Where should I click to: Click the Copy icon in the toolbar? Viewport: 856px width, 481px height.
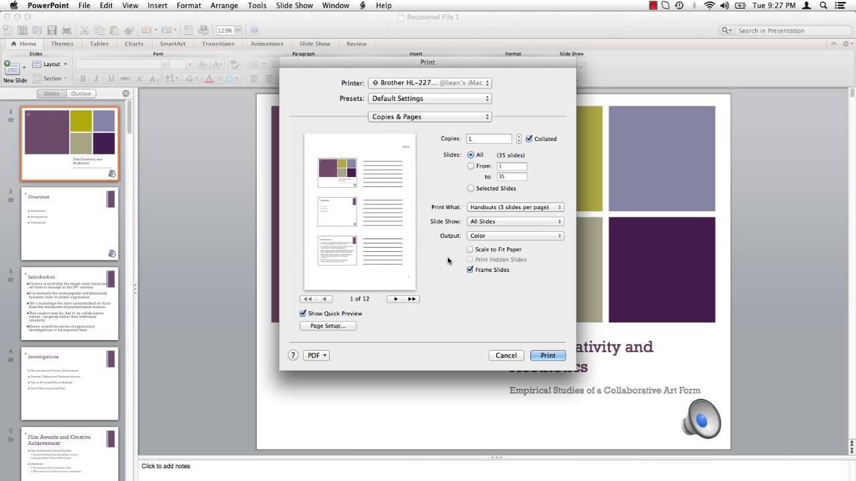tap(99, 30)
